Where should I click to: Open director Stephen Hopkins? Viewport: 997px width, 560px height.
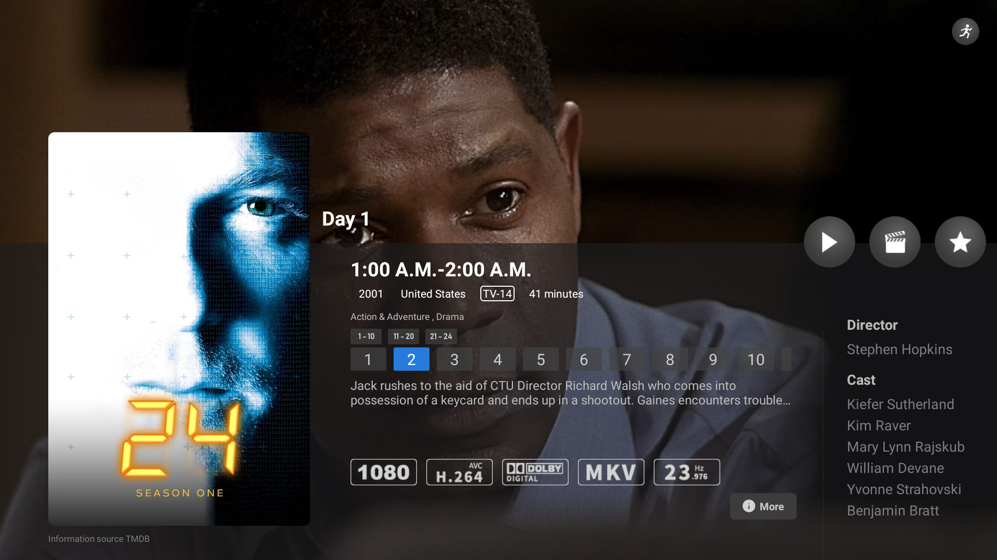click(899, 349)
